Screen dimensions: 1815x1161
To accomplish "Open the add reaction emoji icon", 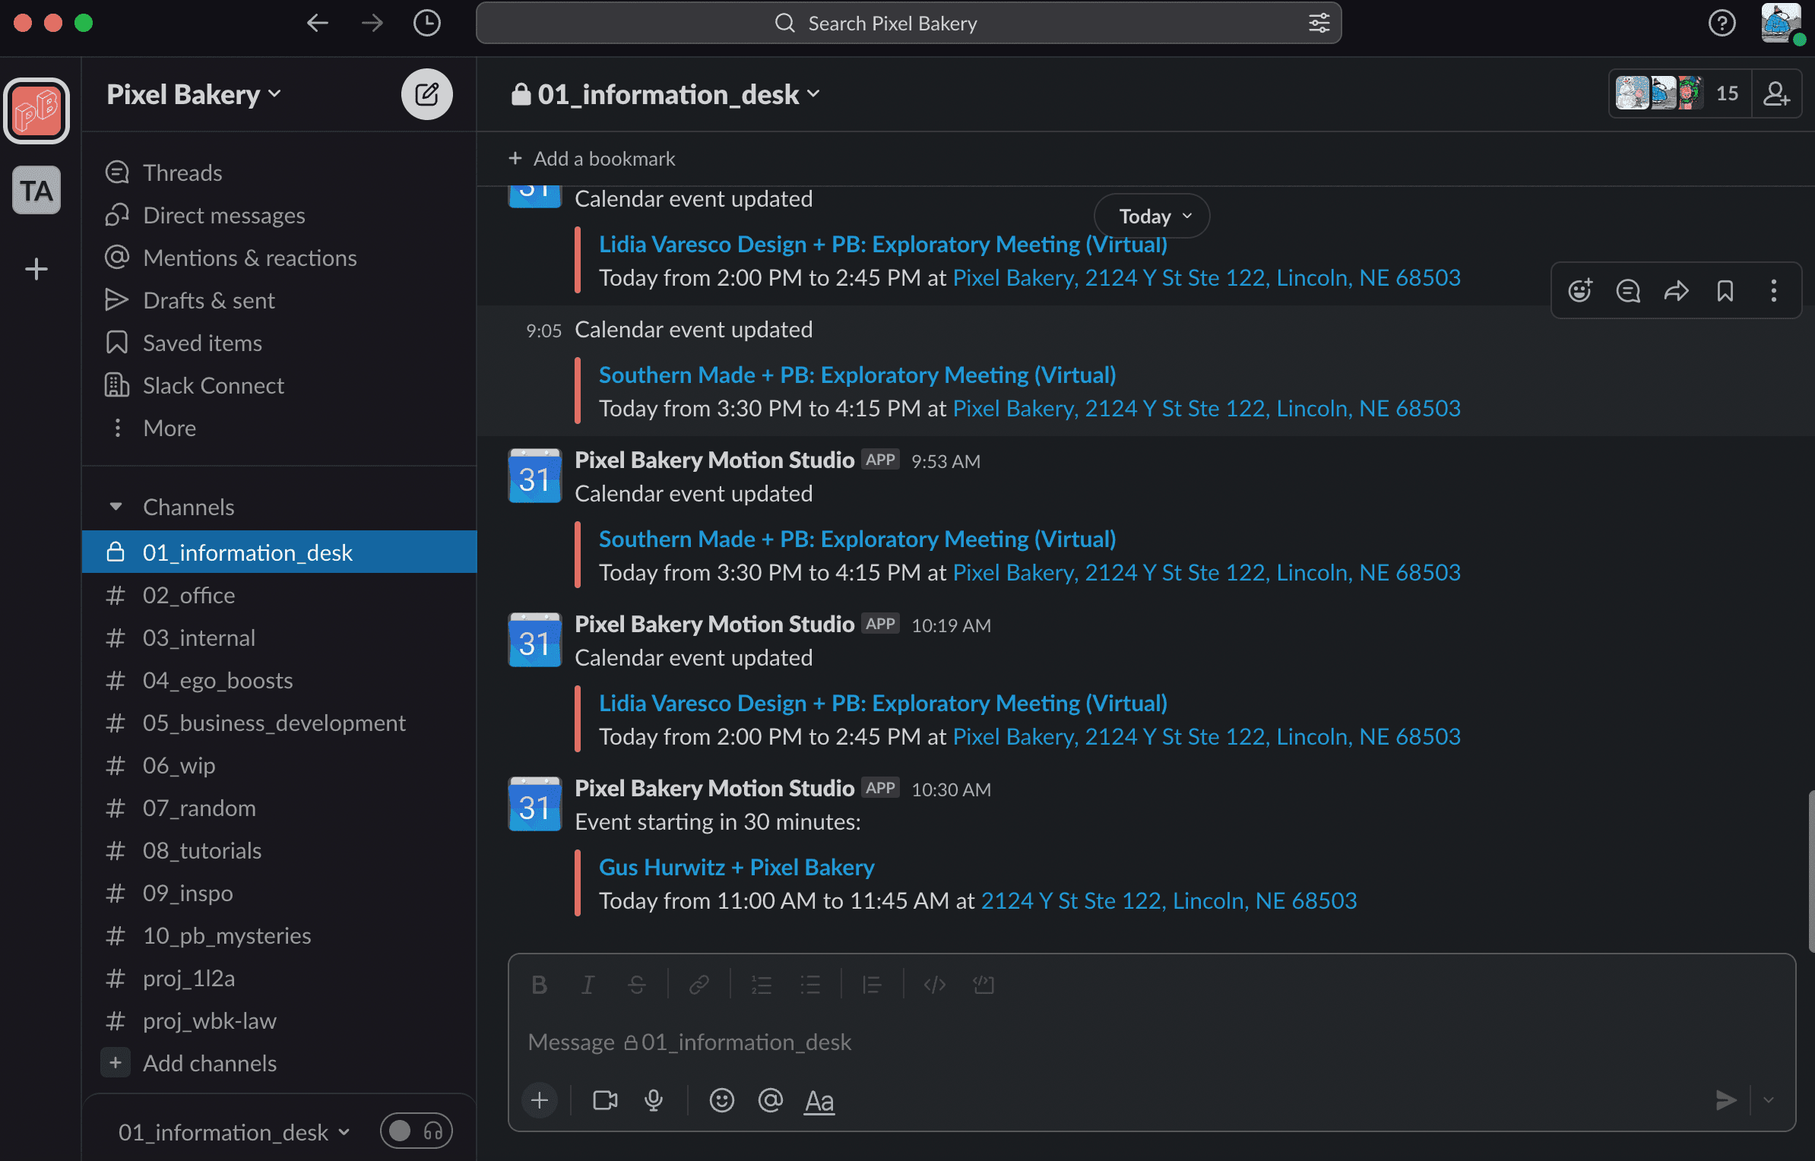I will tap(1579, 290).
